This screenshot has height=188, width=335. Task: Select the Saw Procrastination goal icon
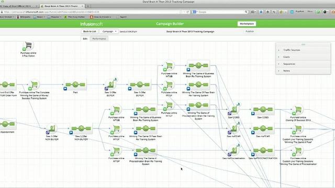[x=234, y=150]
